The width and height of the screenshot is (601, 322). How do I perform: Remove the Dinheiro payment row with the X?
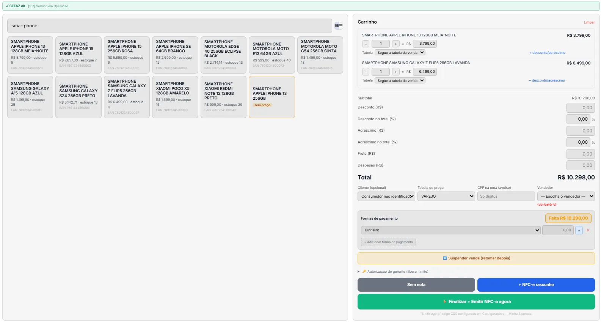(588, 230)
